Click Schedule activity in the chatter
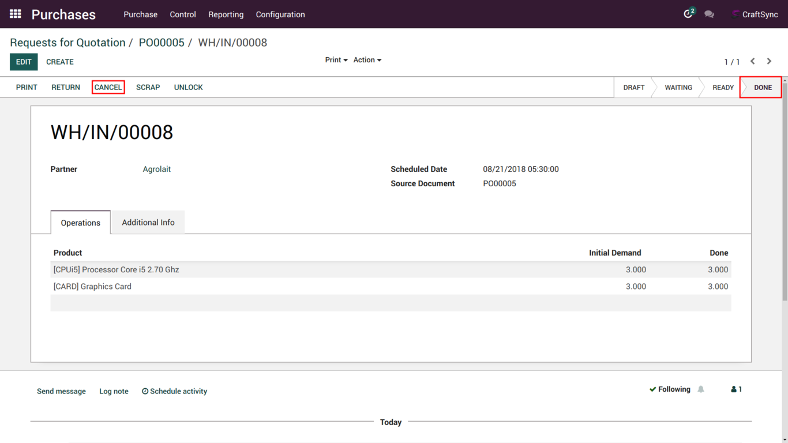Viewport: 788px width, 443px height. [x=174, y=391]
